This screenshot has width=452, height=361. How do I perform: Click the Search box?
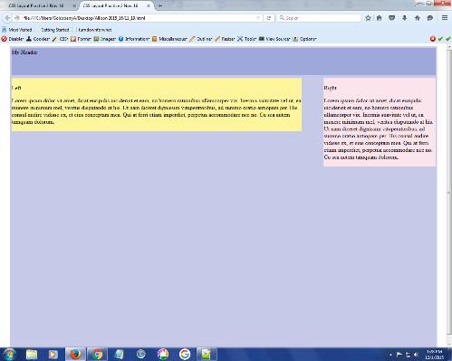(x=319, y=18)
